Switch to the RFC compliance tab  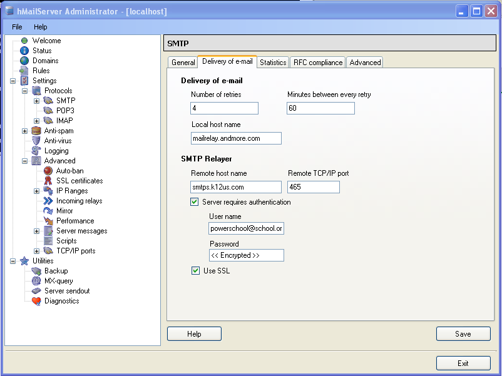tap(318, 63)
